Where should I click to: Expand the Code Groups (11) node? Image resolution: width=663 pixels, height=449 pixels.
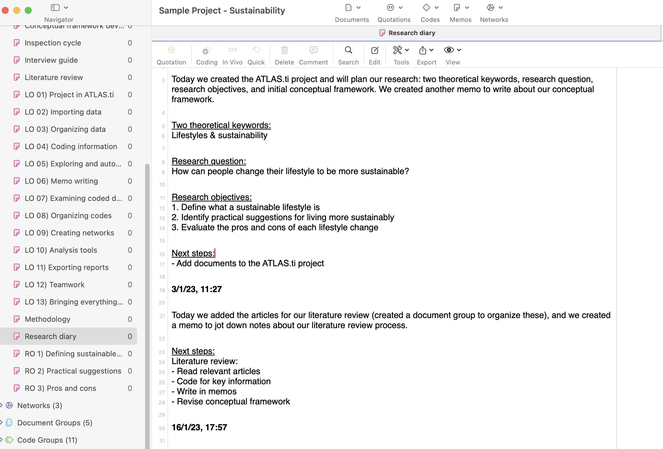pyautogui.click(x=1, y=440)
